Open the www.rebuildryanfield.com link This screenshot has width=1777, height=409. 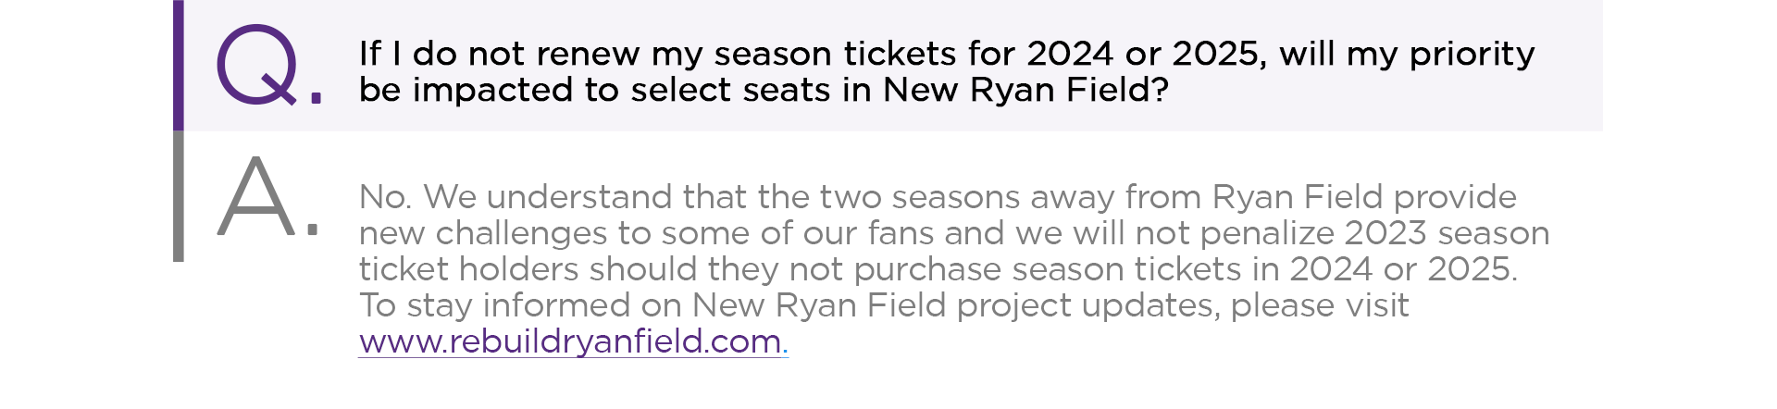(570, 341)
